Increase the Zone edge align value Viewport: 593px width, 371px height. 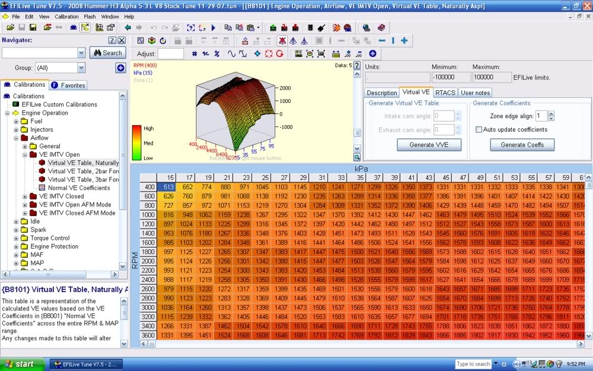tap(551, 113)
